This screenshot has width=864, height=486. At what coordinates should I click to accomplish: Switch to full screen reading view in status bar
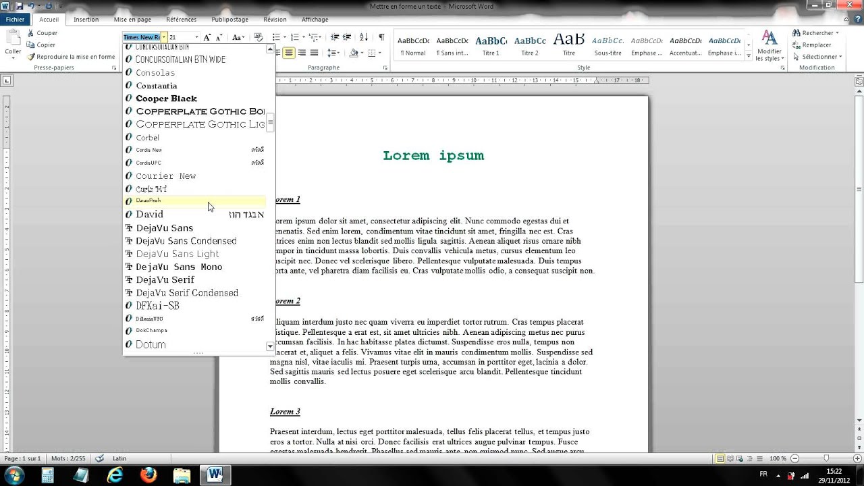tap(731, 458)
